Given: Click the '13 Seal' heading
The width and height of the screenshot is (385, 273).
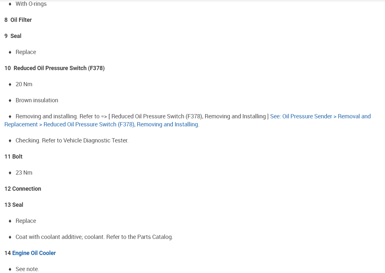Looking at the screenshot, I should coord(14,205).
